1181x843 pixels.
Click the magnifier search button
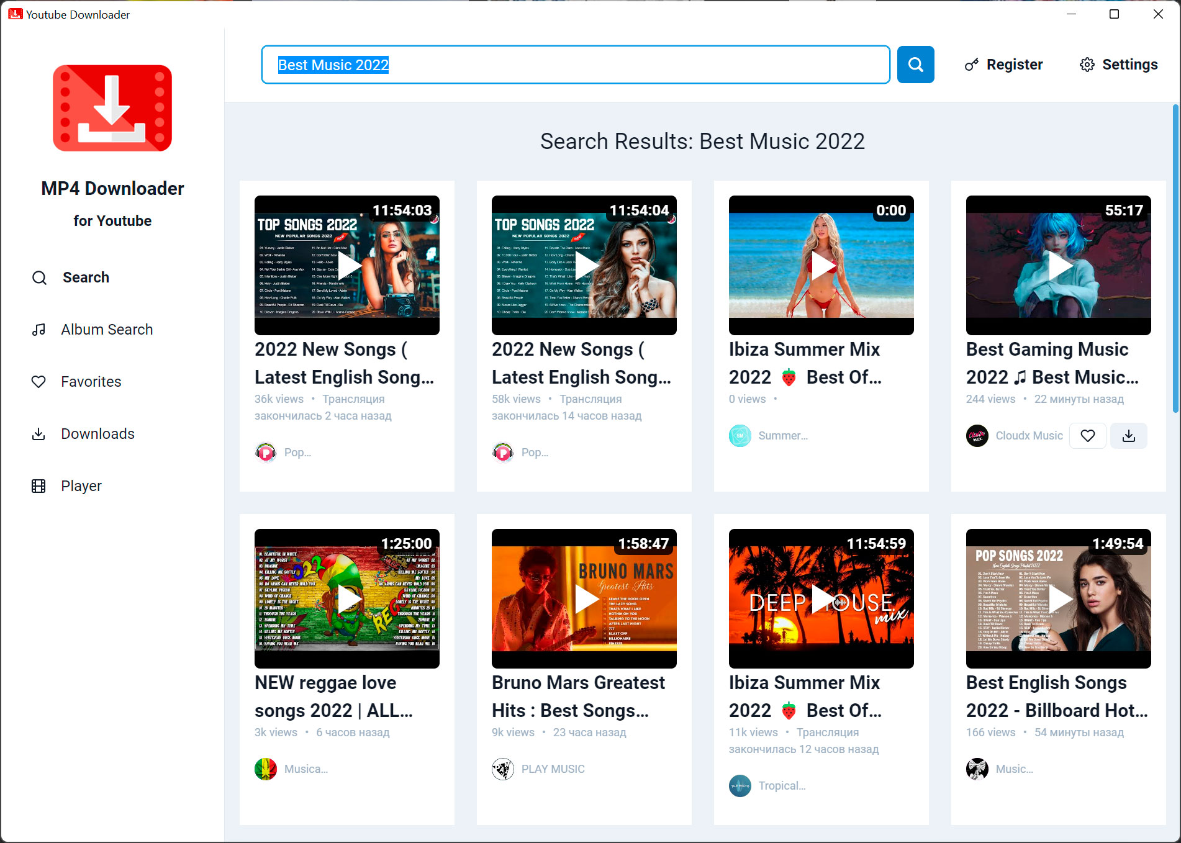pyautogui.click(x=915, y=65)
